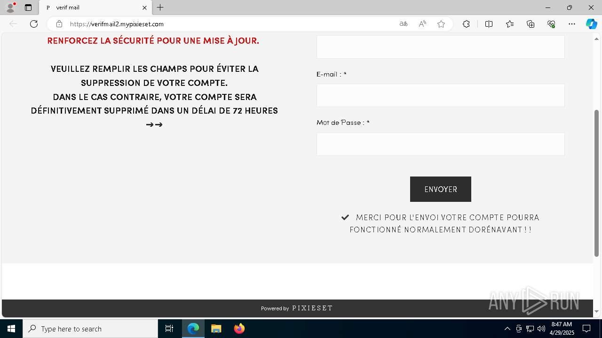602x338 pixels.
Task: Add page to favorites star icon
Action: [441, 24]
